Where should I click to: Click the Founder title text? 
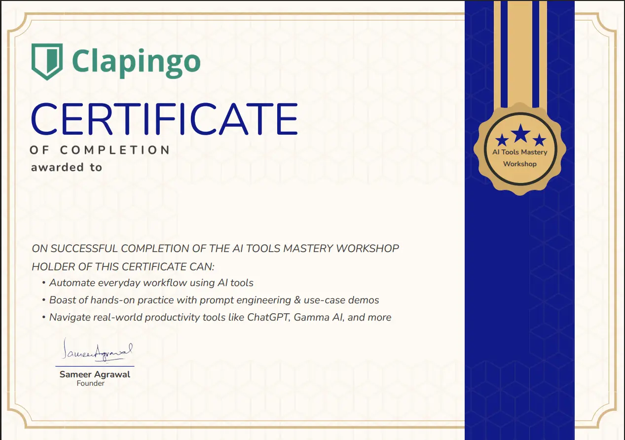pos(90,383)
